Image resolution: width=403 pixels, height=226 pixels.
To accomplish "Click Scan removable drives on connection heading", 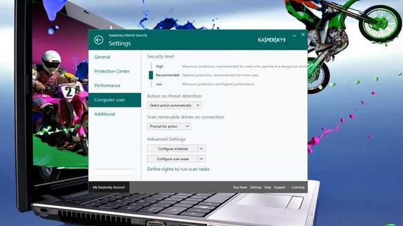I will click(x=186, y=117).
